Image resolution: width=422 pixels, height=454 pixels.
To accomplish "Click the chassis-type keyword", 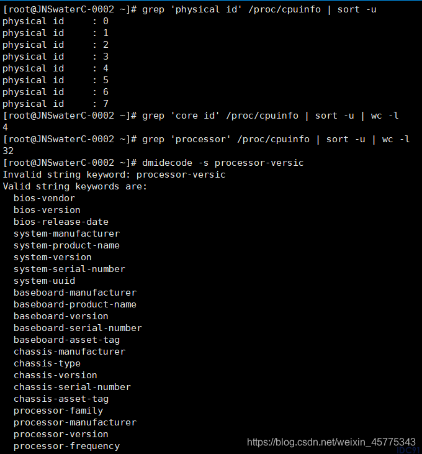I will click(47, 363).
